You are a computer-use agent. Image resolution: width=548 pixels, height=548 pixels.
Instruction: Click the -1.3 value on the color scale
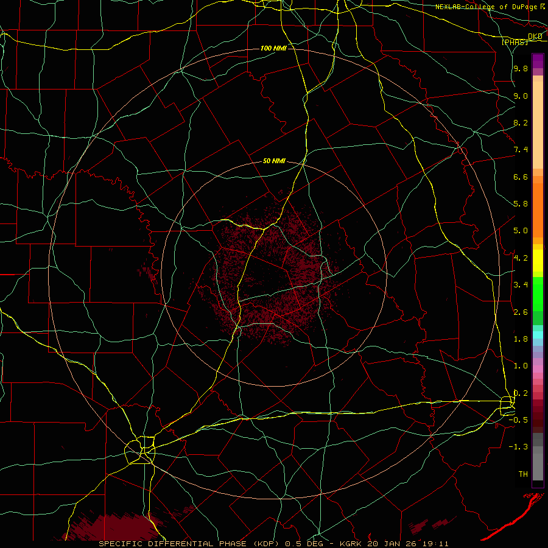point(518,447)
